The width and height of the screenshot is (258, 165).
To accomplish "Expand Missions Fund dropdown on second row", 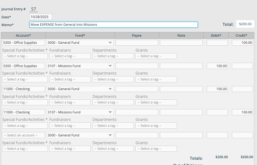I will (80, 66).
